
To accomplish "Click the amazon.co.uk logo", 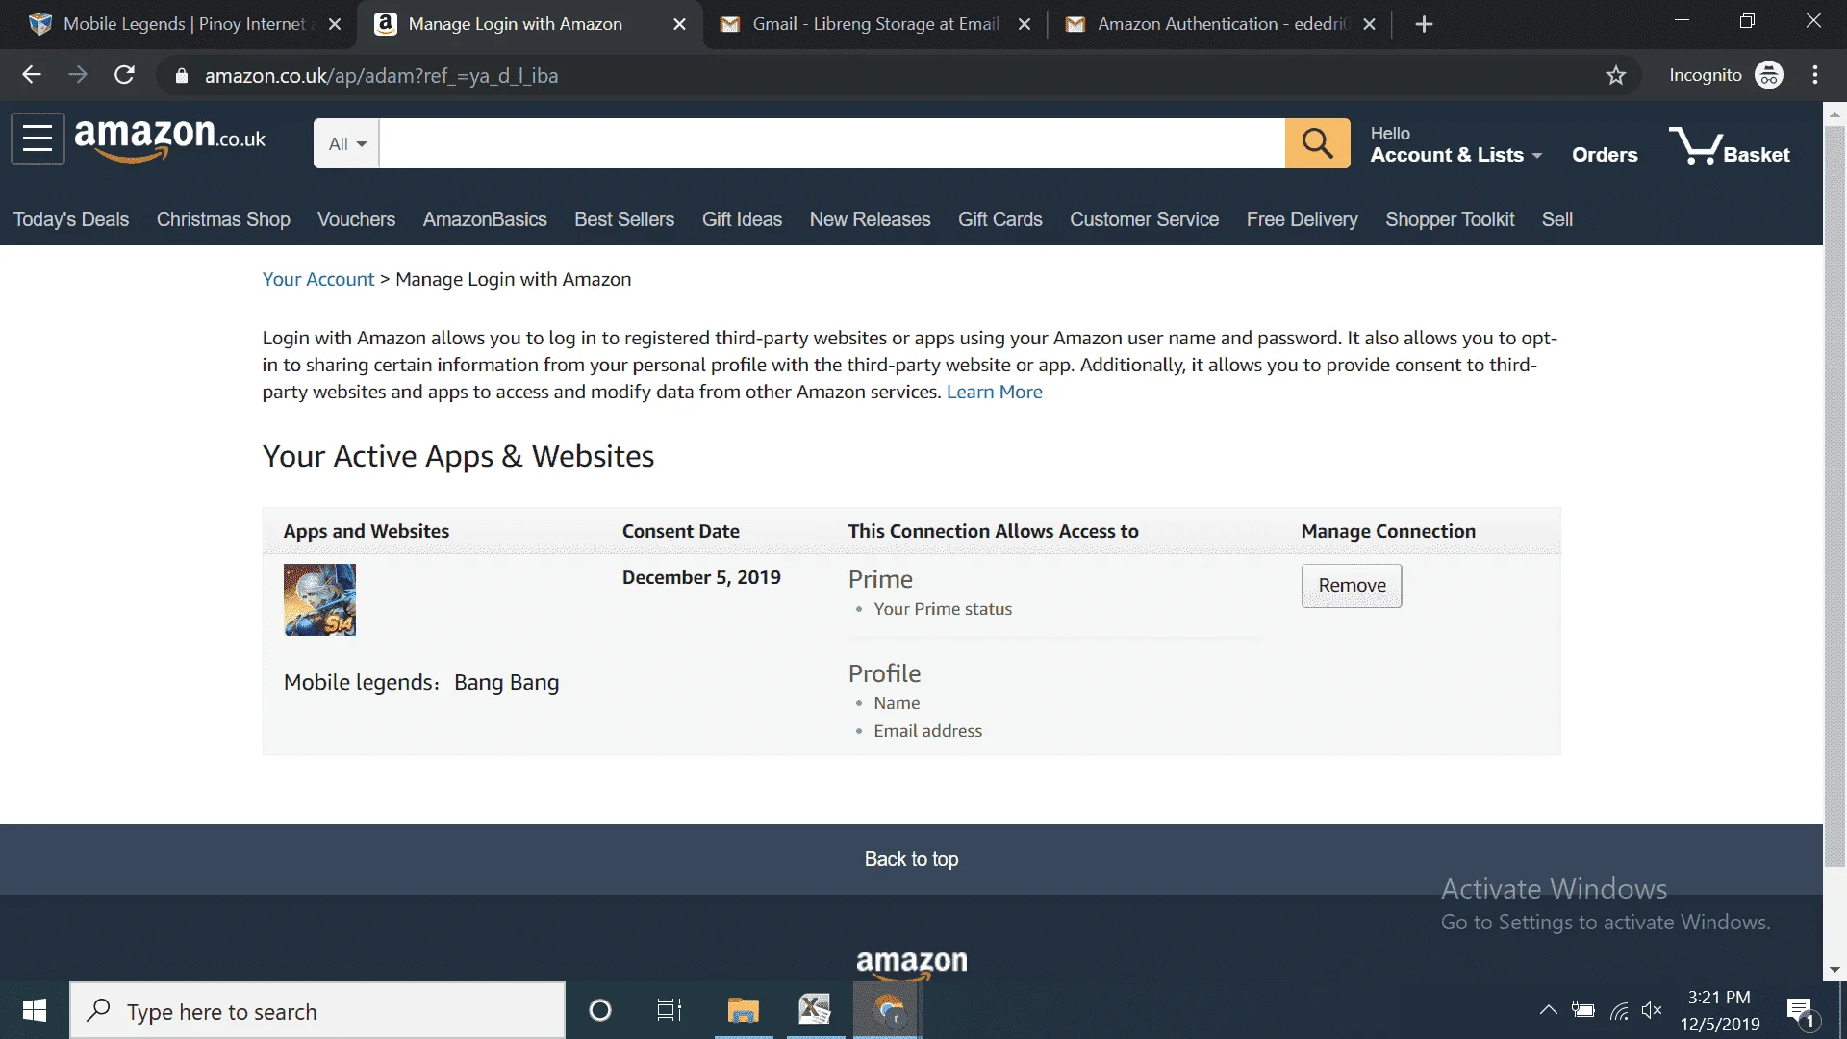I will tap(170, 139).
